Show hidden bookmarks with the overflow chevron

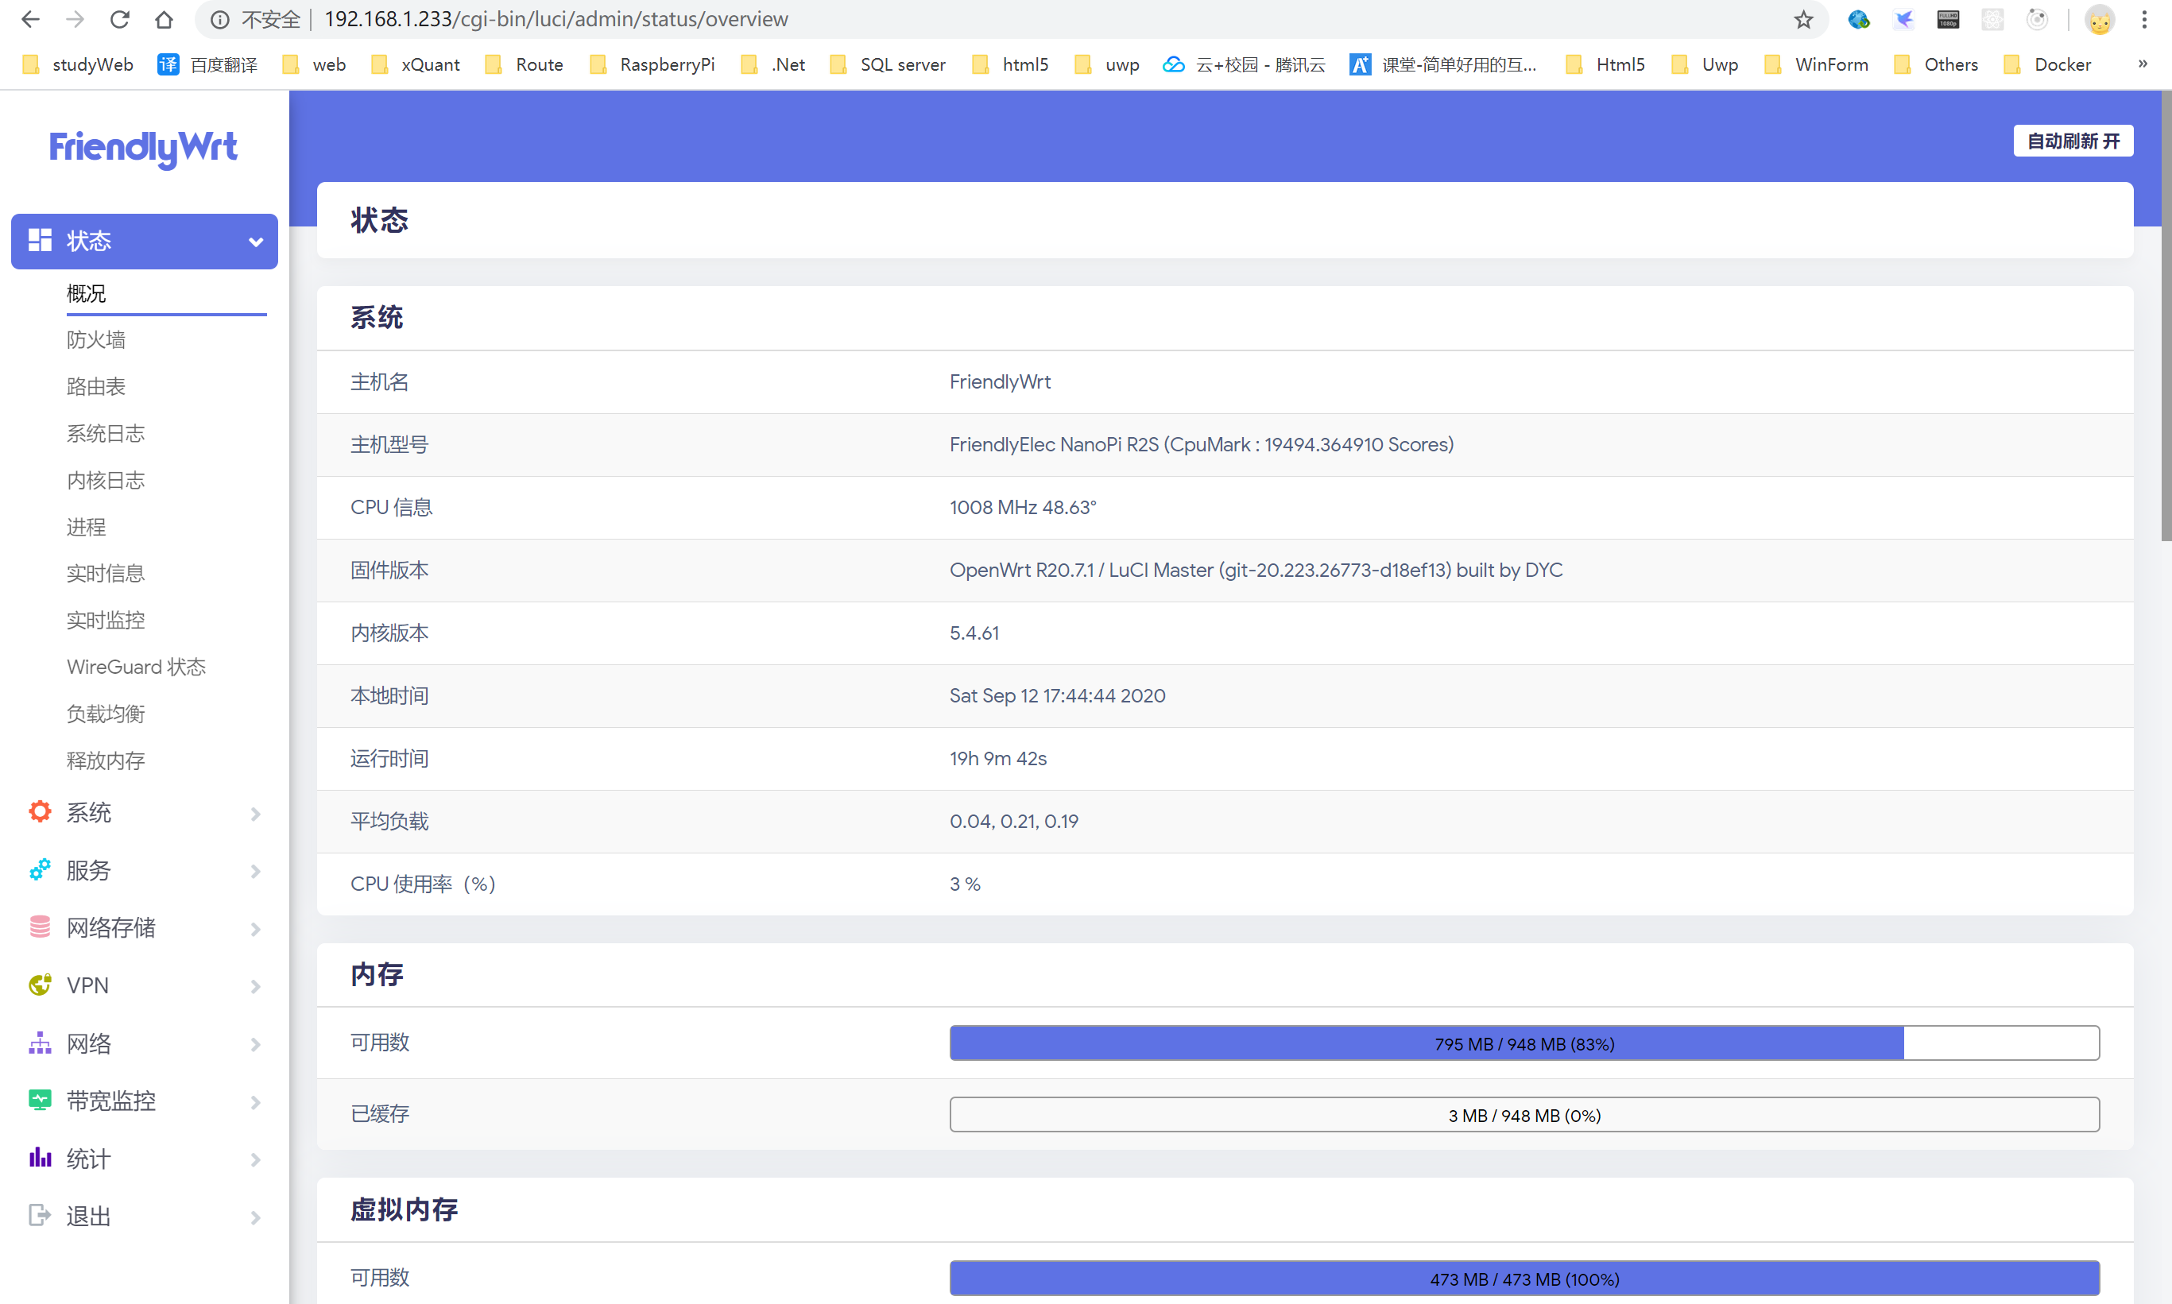point(2143,64)
